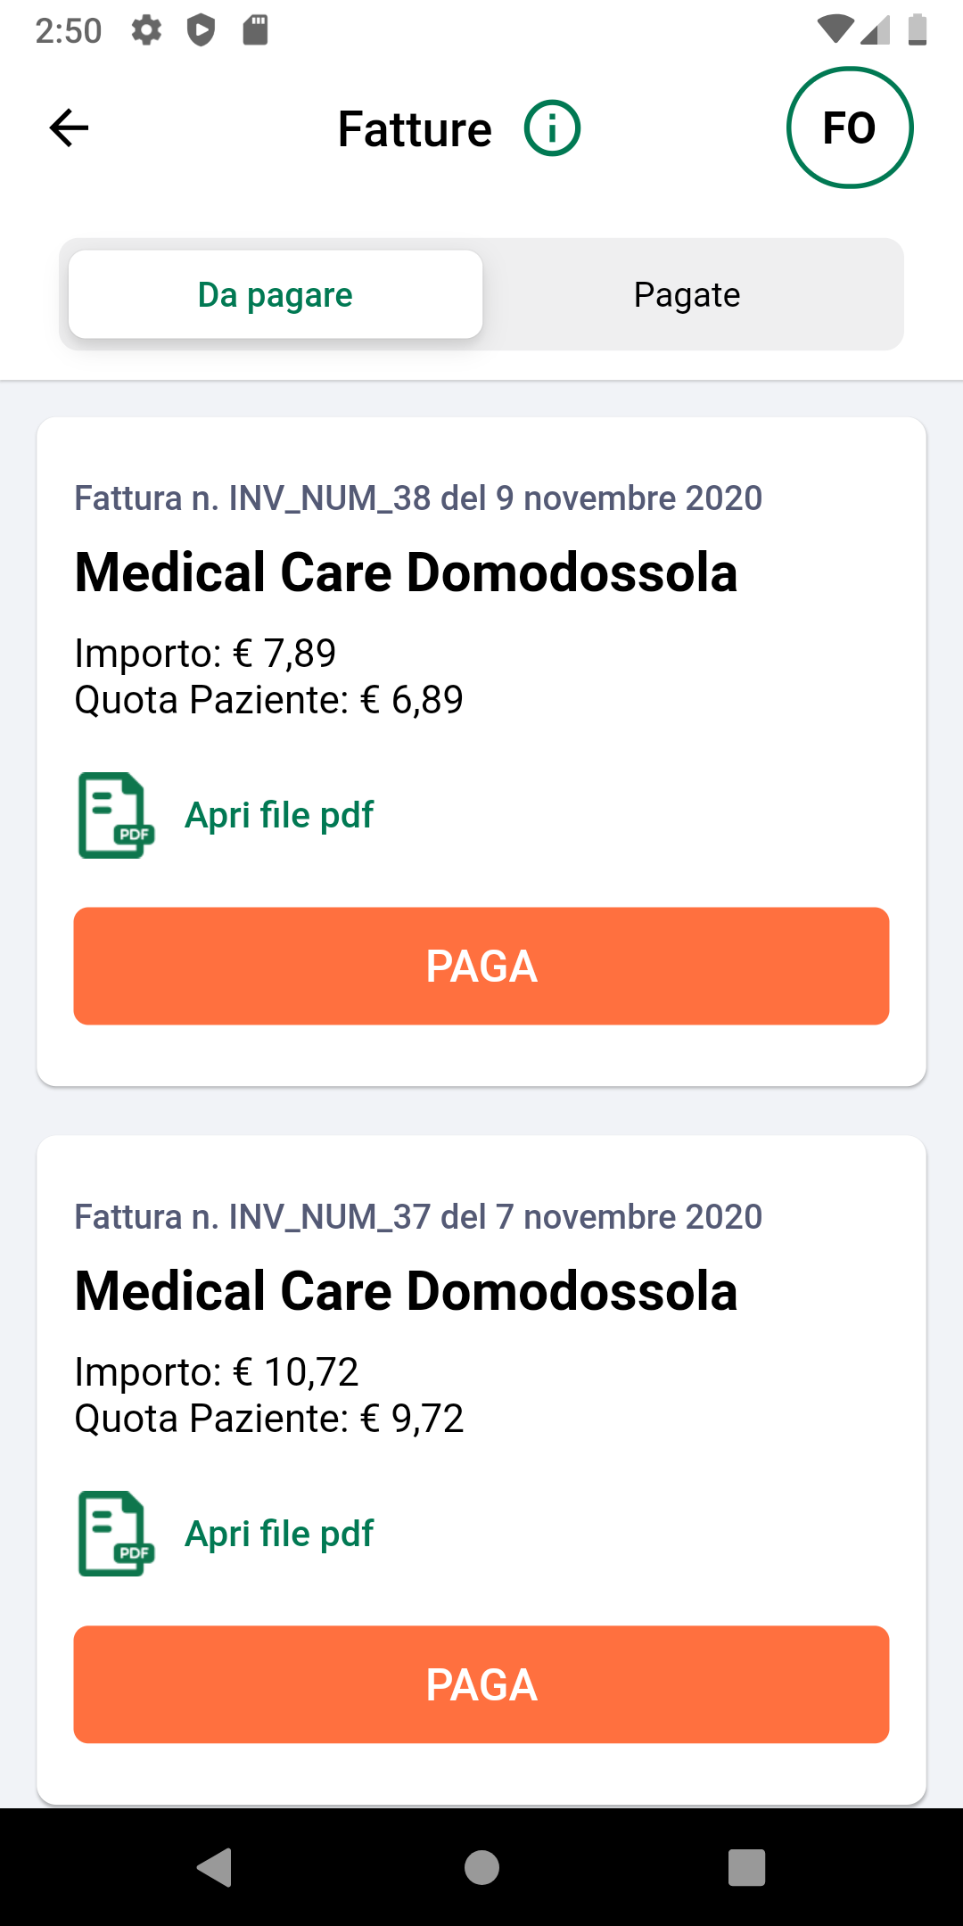The width and height of the screenshot is (963, 1926).
Task: Open the Fatture info icon
Action: (x=552, y=128)
